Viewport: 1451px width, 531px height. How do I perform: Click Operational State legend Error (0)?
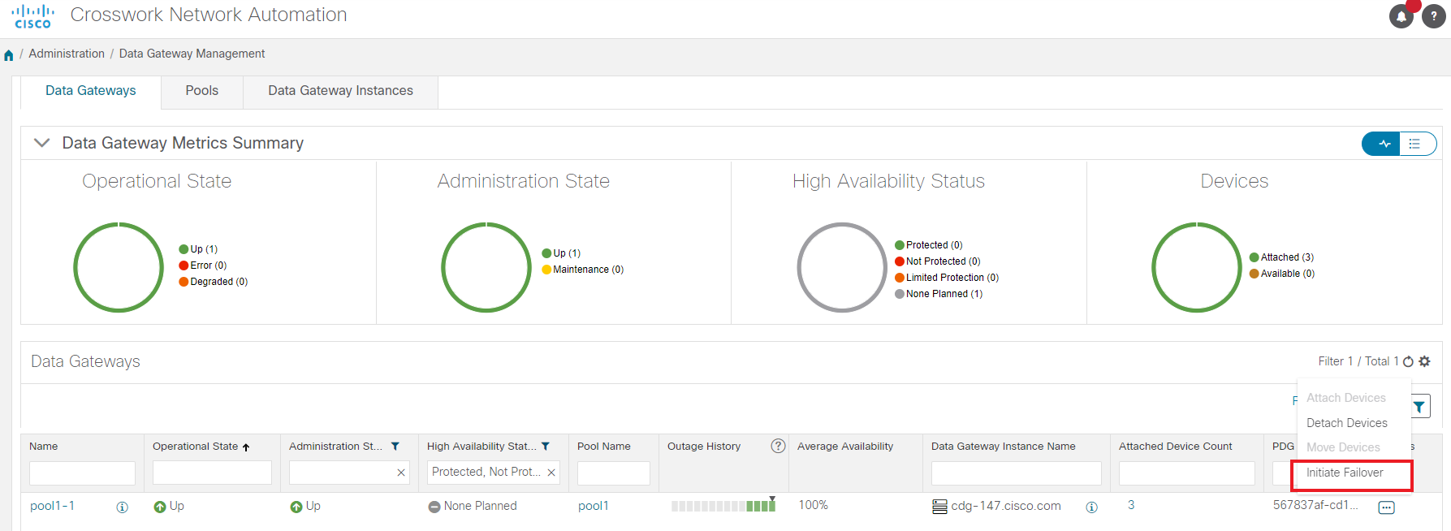click(203, 265)
